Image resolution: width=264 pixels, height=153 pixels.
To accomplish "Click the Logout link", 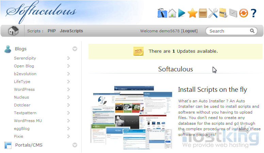I will [190, 31].
